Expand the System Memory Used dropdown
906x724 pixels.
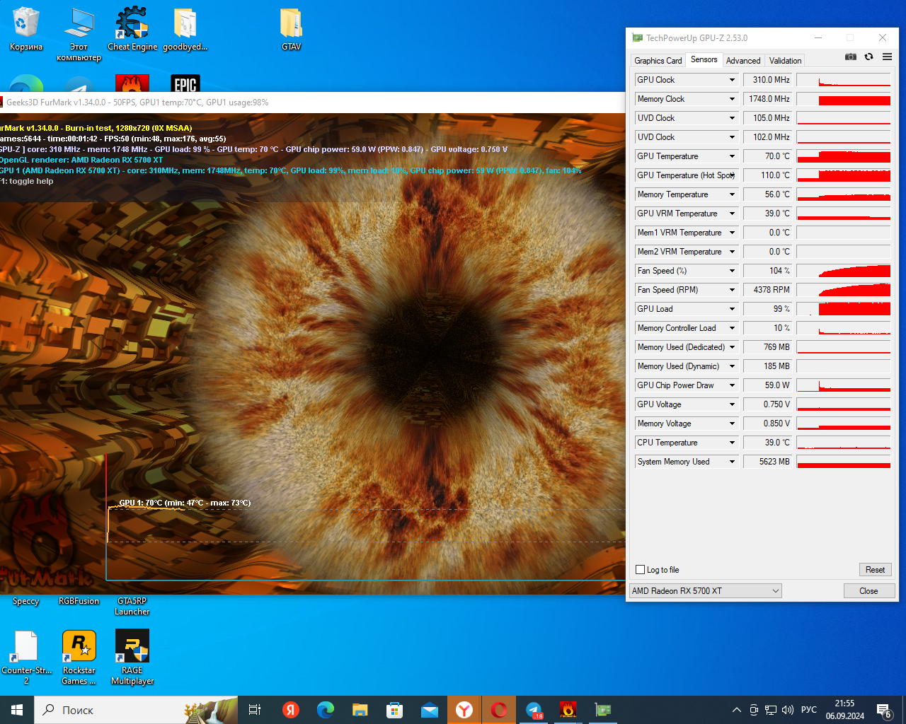733,462
